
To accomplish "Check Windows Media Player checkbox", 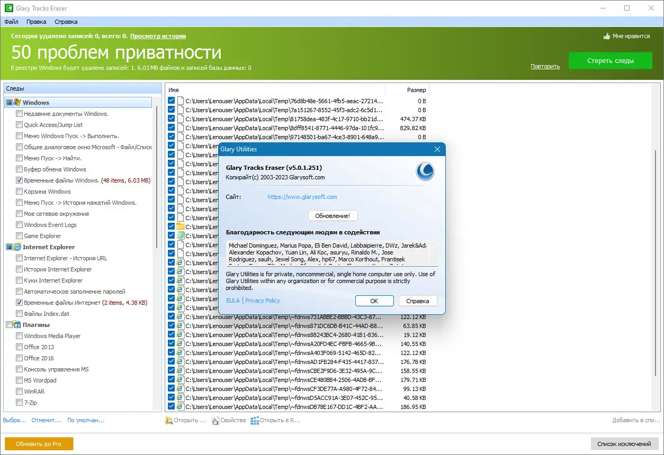I will [x=19, y=336].
